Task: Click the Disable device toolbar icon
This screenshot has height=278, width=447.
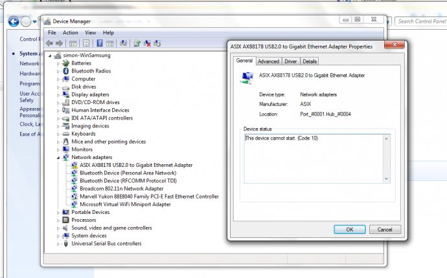Action: click(x=157, y=43)
